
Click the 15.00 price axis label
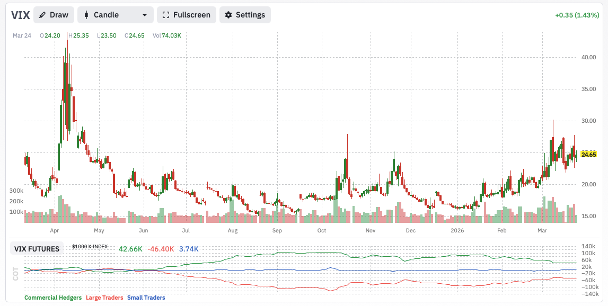[588, 216]
